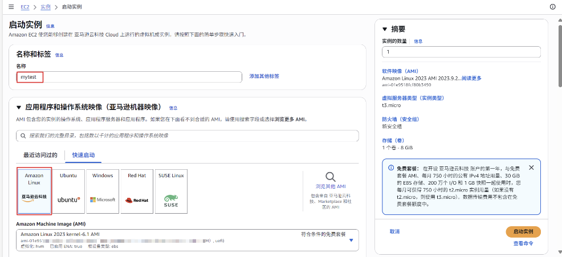This screenshot has height=257, width=562.
Task: Click 阅读更多 in the summary AMI
Action: [x=472, y=78]
